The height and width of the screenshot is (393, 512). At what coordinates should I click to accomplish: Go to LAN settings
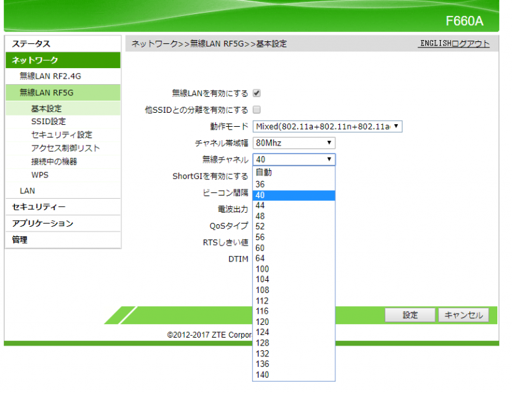pos(63,191)
